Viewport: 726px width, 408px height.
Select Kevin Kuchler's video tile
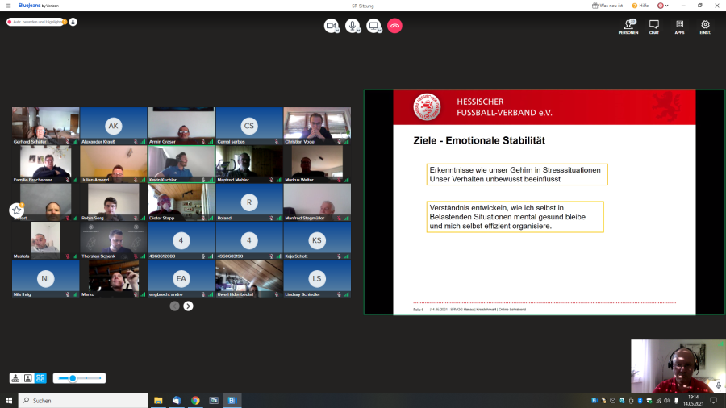pos(181,164)
